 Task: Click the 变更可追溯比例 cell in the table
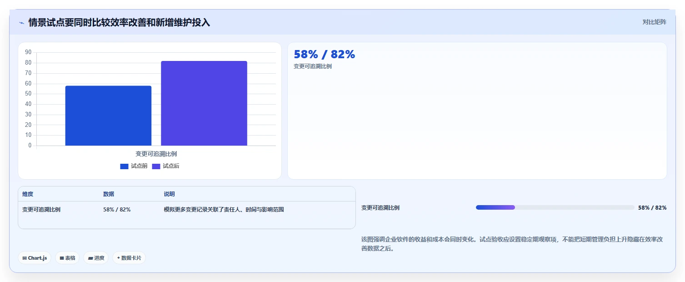(x=41, y=210)
